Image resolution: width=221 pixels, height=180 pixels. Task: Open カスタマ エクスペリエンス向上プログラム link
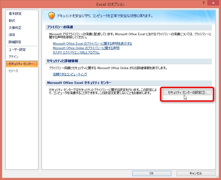tap(76, 53)
